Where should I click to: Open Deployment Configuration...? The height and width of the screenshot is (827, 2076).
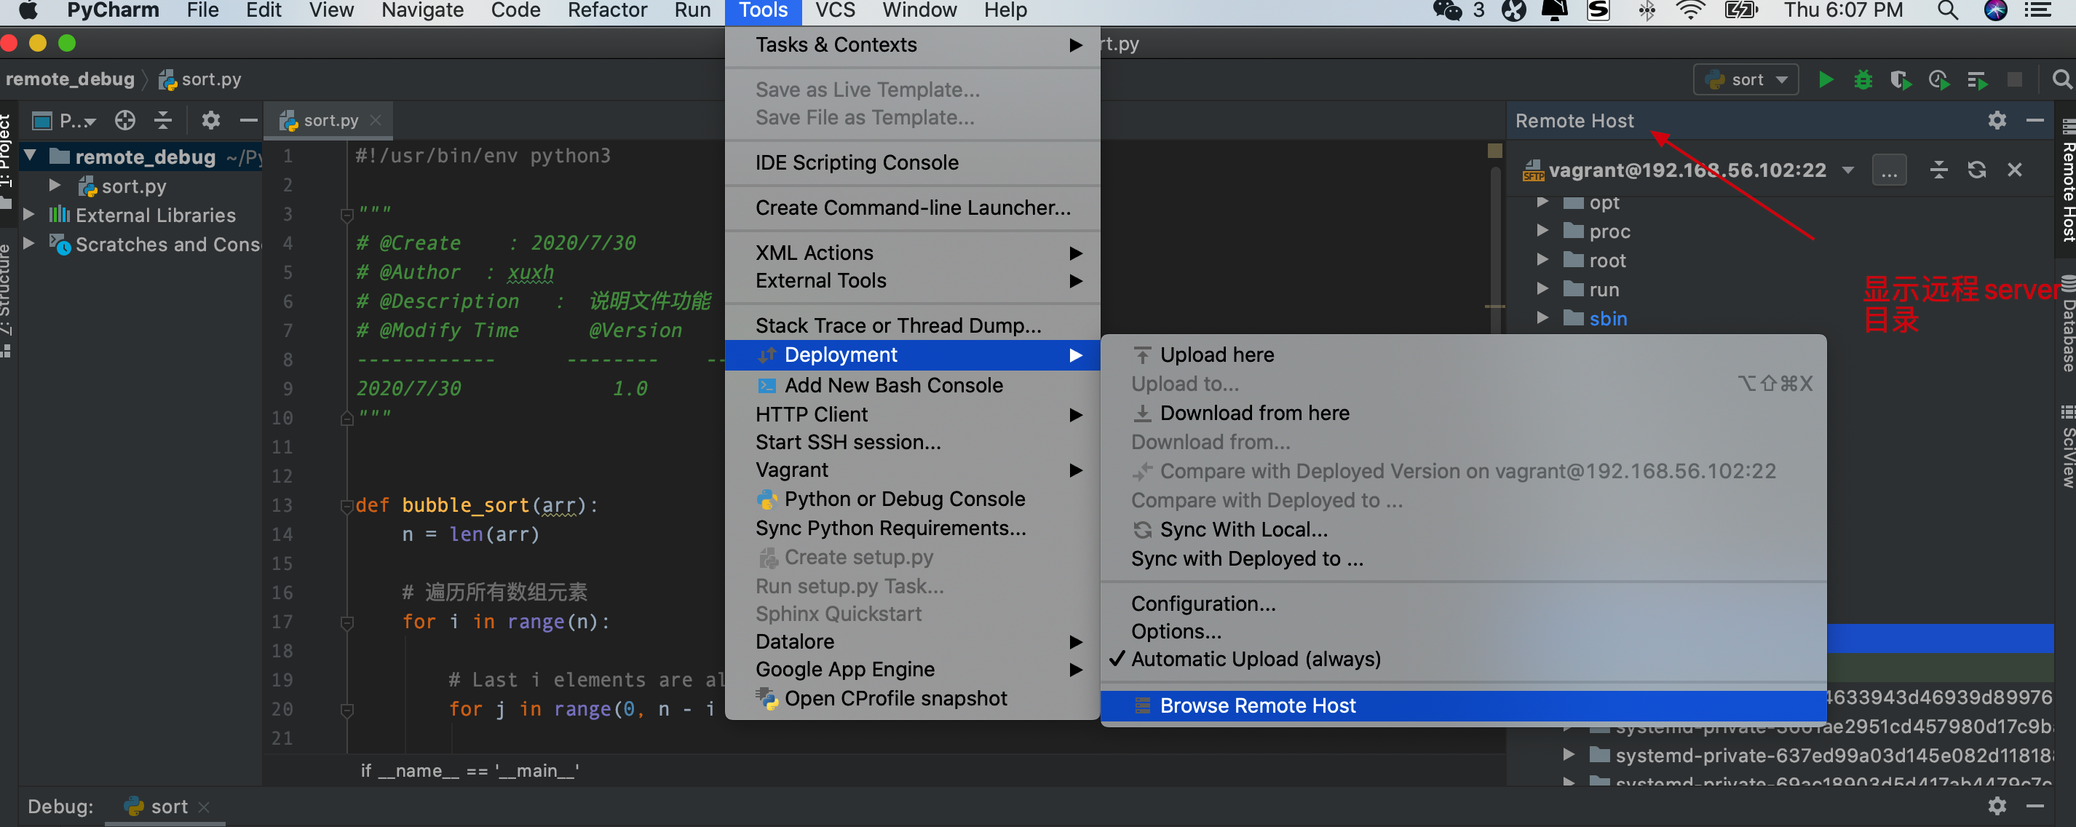[x=1462, y=603]
